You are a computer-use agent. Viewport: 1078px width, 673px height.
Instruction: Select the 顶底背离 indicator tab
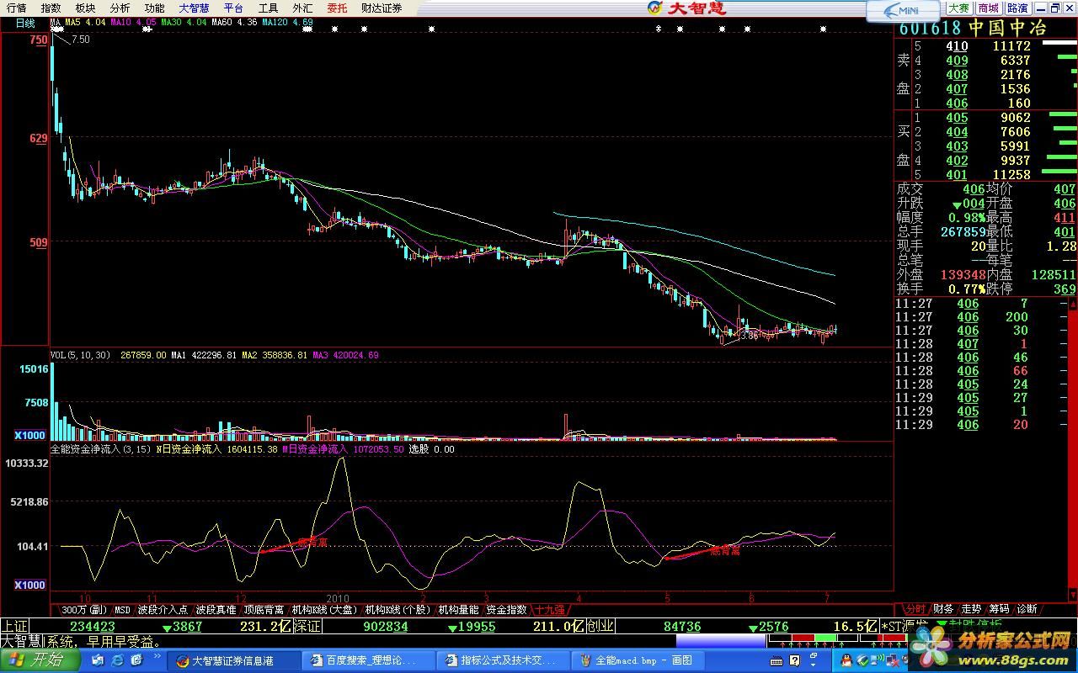pyautogui.click(x=264, y=609)
